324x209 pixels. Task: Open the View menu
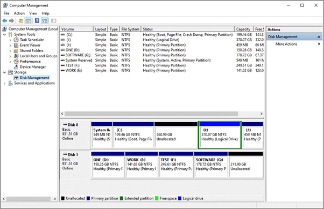point(33,13)
